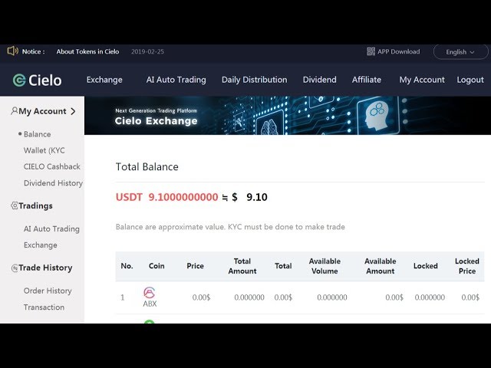This screenshot has height=368, width=491.
Task: Click the Available Amount column header
Action: tap(381, 266)
